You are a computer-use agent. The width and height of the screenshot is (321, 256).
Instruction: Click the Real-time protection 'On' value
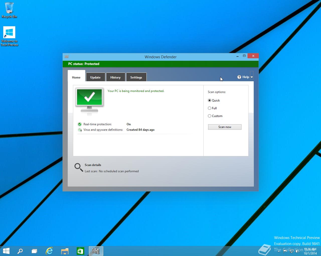pyautogui.click(x=129, y=124)
